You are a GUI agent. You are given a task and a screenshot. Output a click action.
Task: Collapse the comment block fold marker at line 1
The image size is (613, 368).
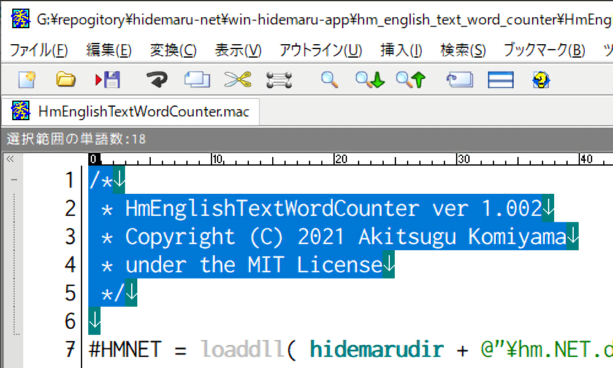pyautogui.click(x=13, y=180)
